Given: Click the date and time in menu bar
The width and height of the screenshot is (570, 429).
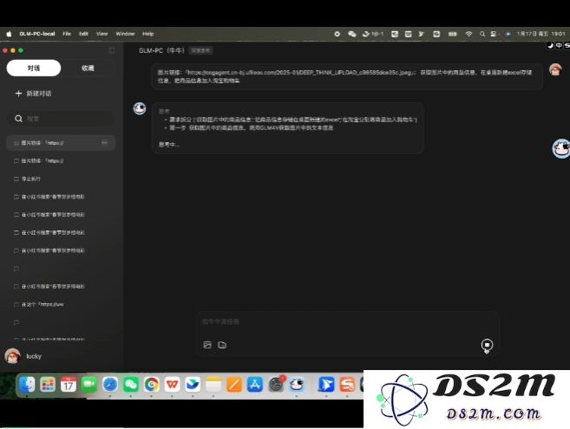Looking at the screenshot, I should click(x=541, y=34).
